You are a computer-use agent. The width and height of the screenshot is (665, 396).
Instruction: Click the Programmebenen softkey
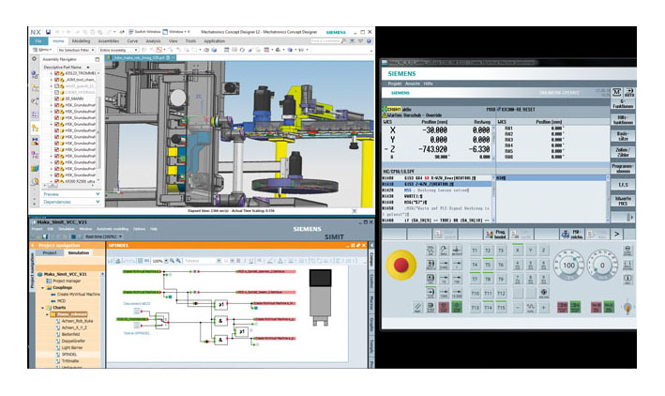623,169
